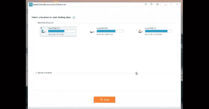Click the Specify a location label
Screen dimensions: 209x109
(x=45, y=73)
